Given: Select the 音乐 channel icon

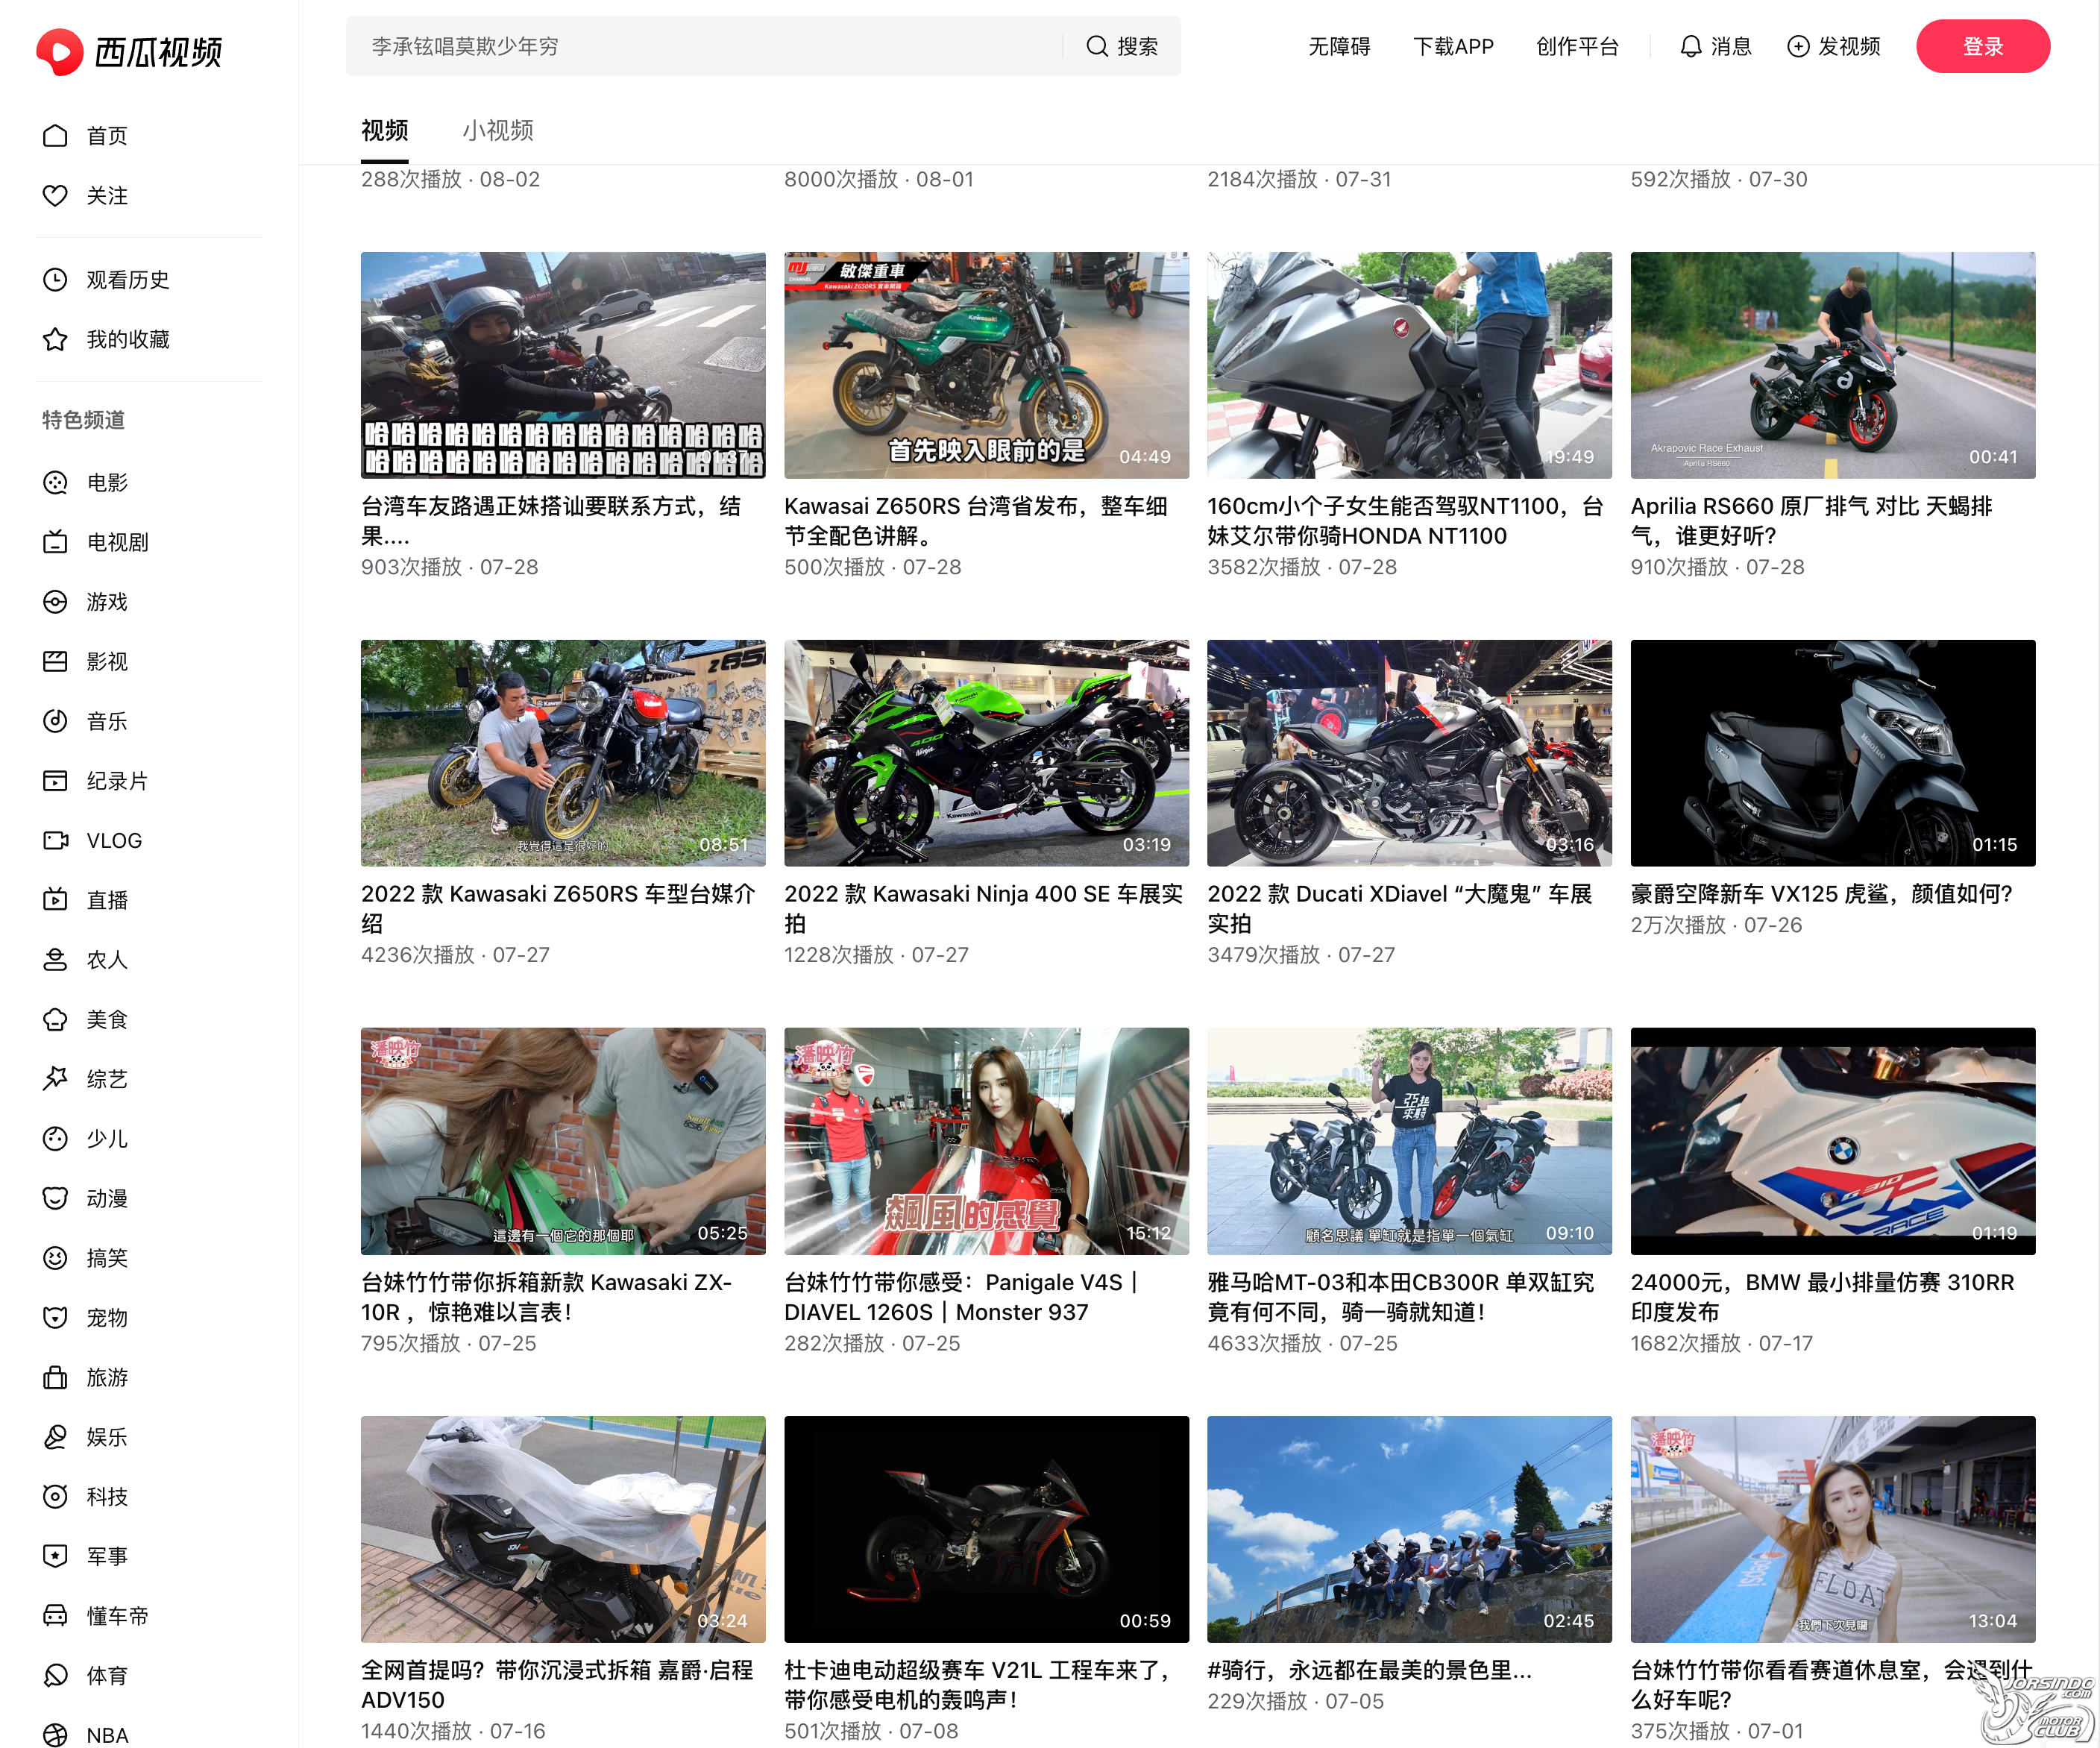Looking at the screenshot, I should [x=55, y=721].
